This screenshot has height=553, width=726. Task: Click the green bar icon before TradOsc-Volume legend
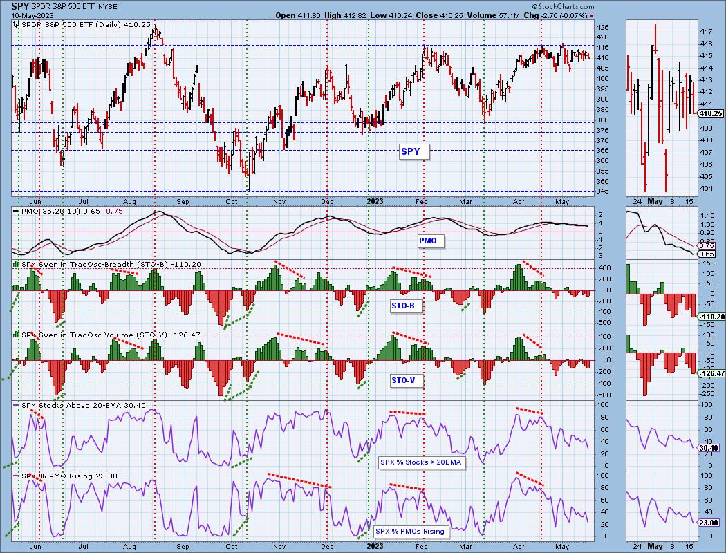17,335
